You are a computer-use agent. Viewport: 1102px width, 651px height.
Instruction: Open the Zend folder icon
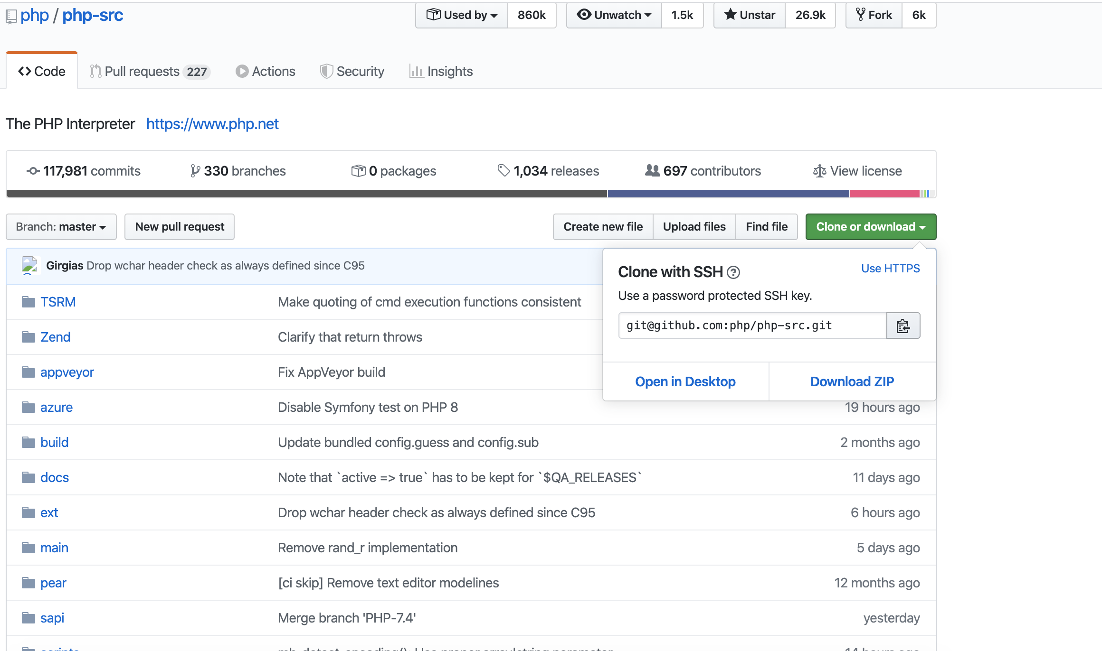tap(28, 337)
